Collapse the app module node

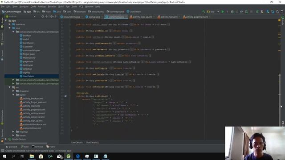coord(6,21)
